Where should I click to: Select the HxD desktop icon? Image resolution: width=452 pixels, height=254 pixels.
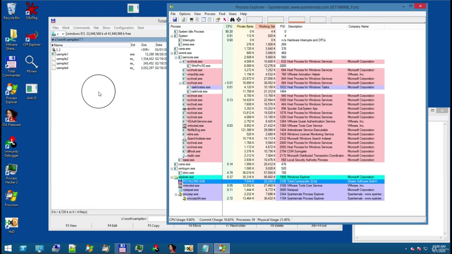[x=11, y=226]
